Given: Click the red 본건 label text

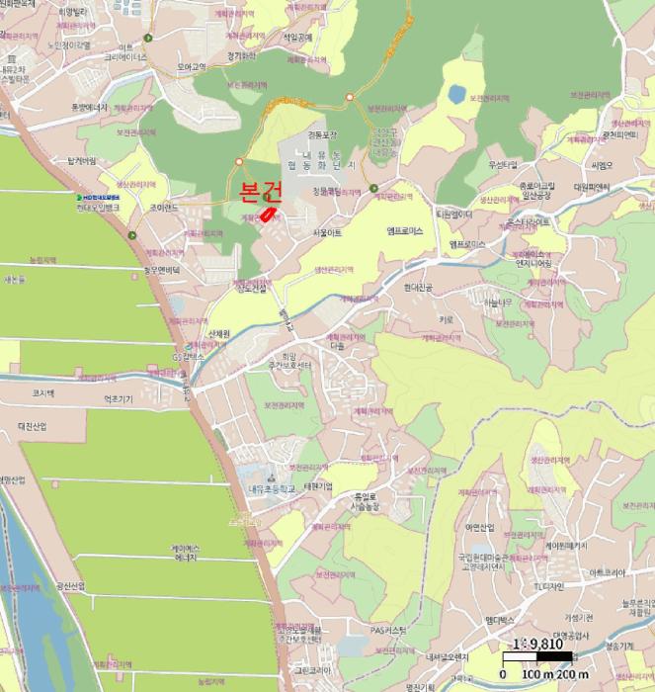Looking at the screenshot, I should pos(261,192).
